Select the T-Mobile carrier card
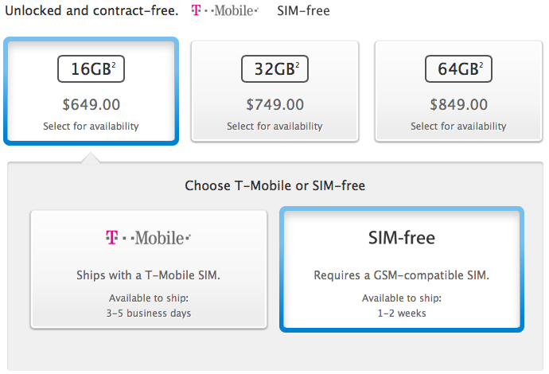This screenshot has height=374, width=549. (x=149, y=269)
